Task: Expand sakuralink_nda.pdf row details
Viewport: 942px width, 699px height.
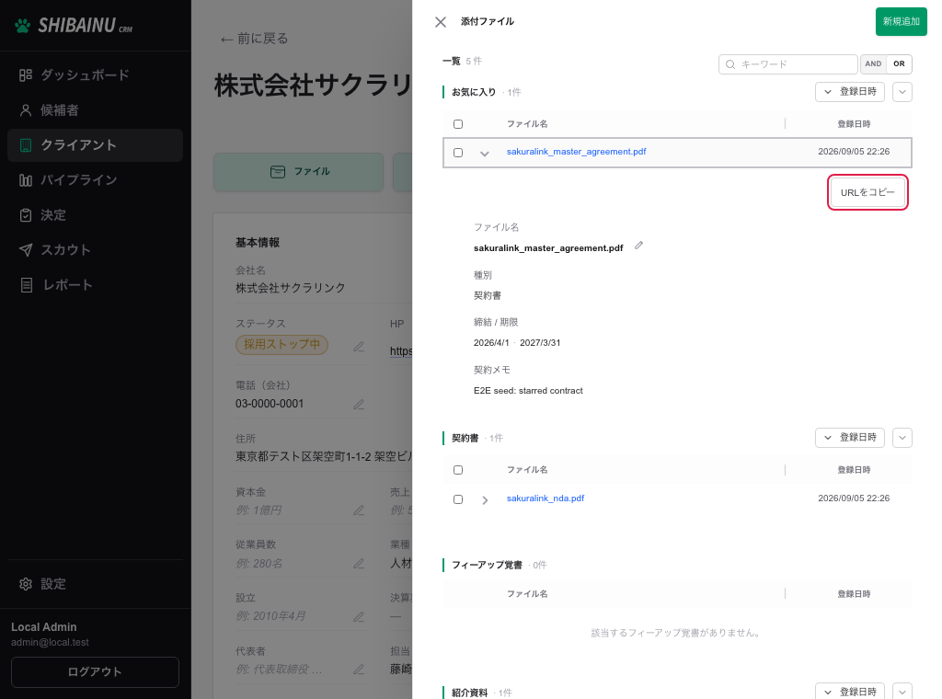Action: tap(485, 499)
